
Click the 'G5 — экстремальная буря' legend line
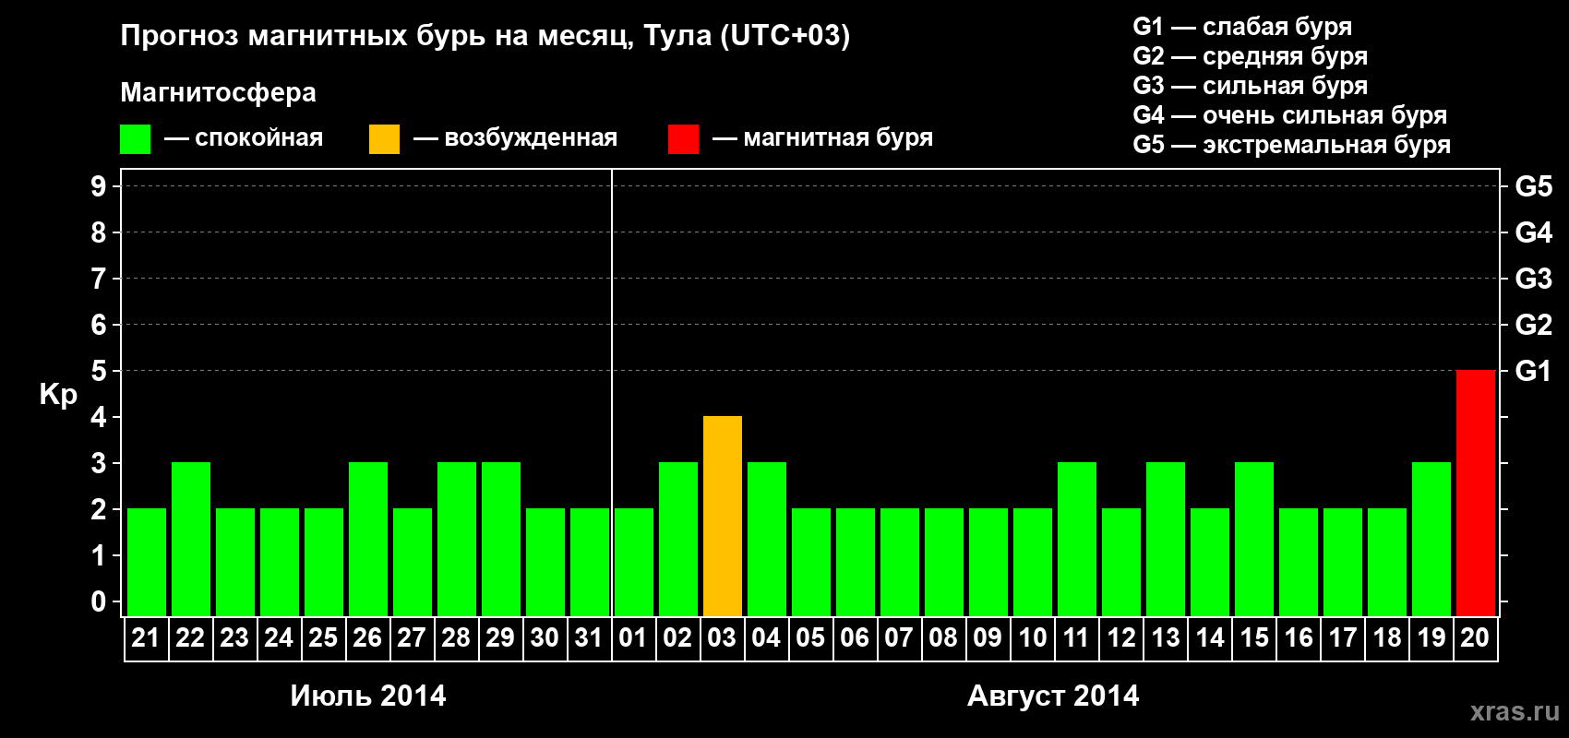tap(1291, 145)
